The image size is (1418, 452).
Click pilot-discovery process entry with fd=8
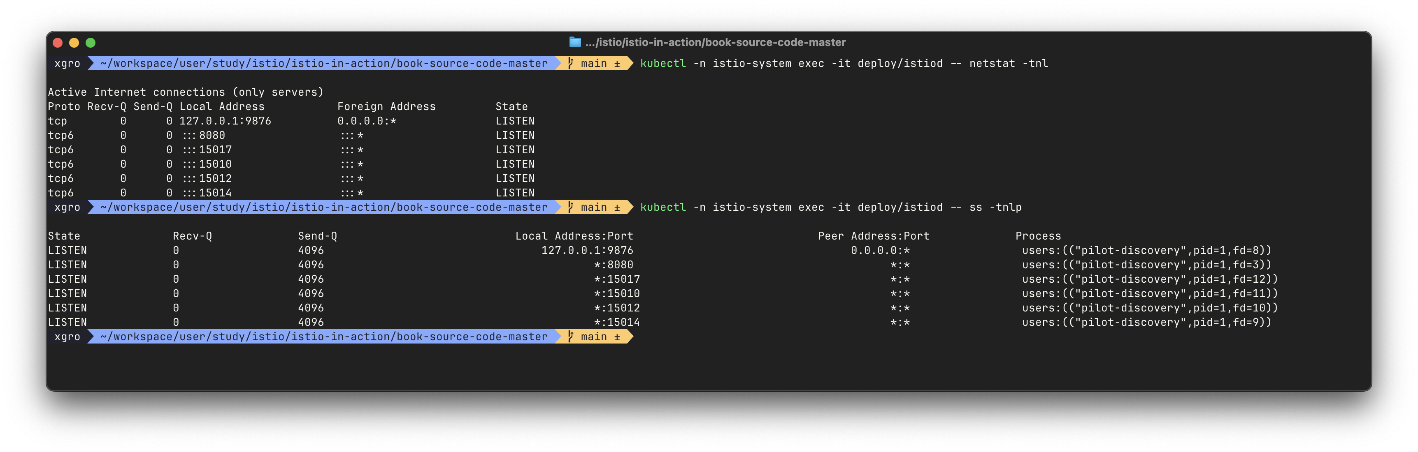pos(1147,250)
